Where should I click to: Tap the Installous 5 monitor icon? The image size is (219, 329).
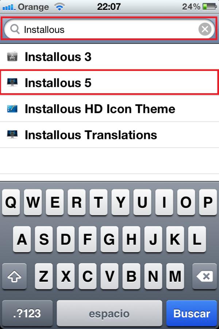pos(12,83)
